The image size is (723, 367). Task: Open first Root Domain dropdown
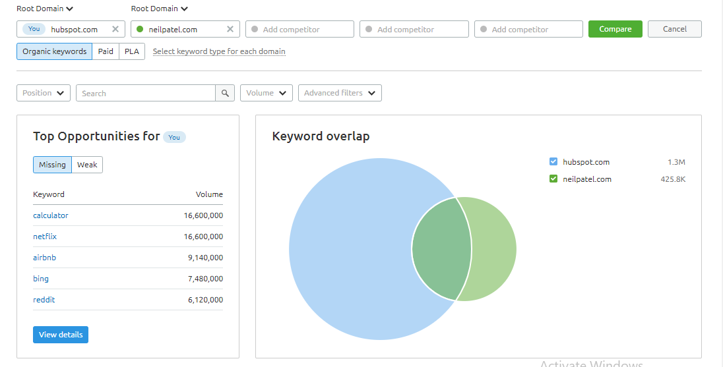pos(45,9)
